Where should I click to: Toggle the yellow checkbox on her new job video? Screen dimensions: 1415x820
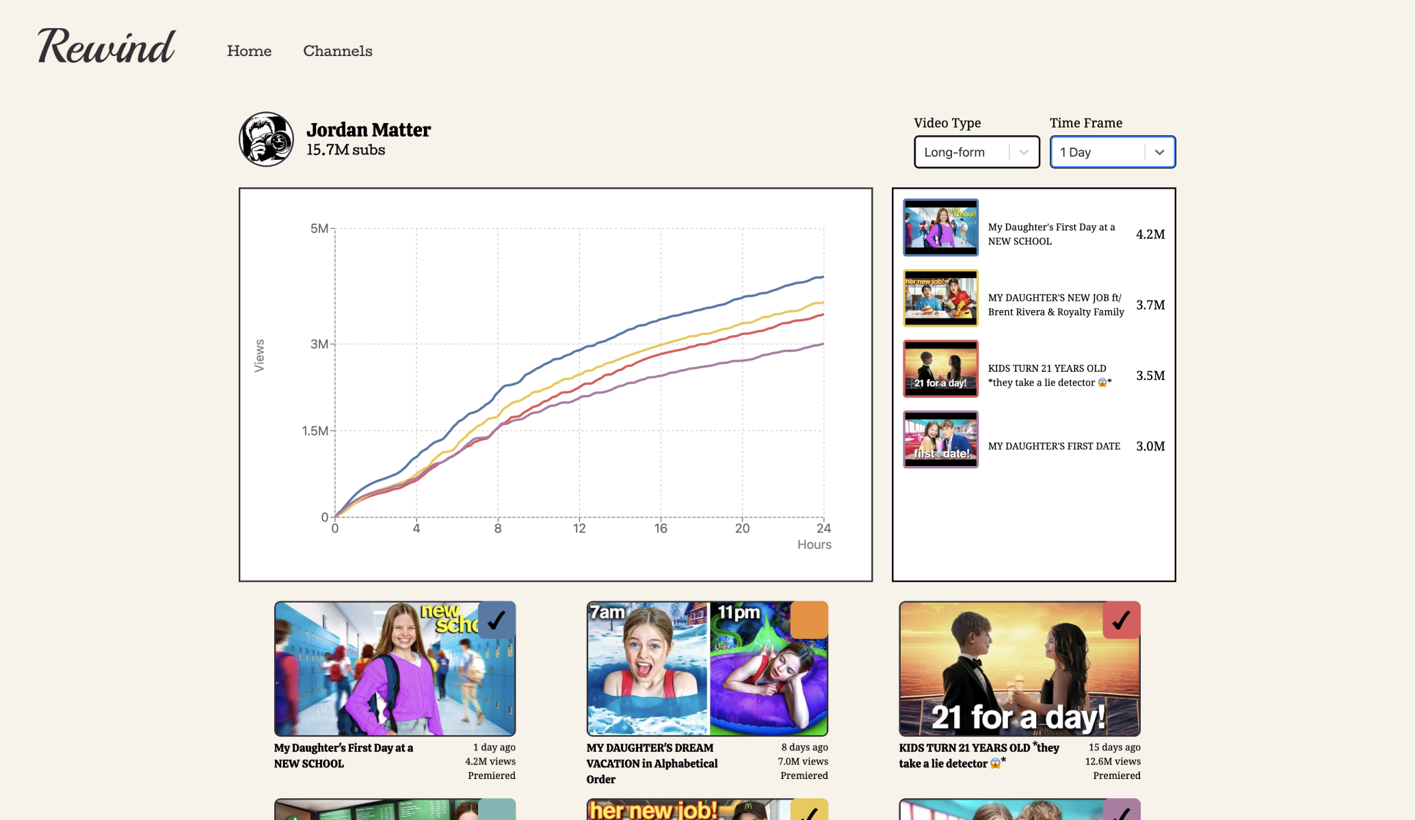tap(809, 809)
